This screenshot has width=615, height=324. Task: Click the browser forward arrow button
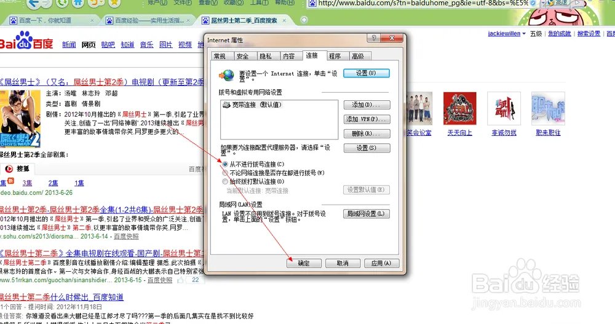[x=47, y=4]
